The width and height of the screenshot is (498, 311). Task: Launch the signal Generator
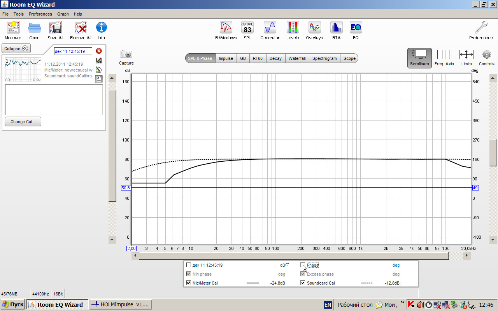pyautogui.click(x=270, y=28)
